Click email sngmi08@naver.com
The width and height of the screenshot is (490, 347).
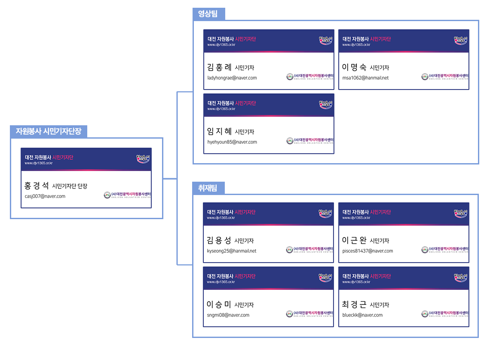click(x=228, y=315)
